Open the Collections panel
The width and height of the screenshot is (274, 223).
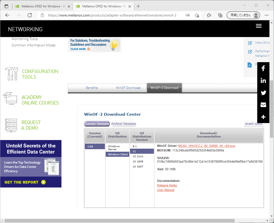(220, 15)
